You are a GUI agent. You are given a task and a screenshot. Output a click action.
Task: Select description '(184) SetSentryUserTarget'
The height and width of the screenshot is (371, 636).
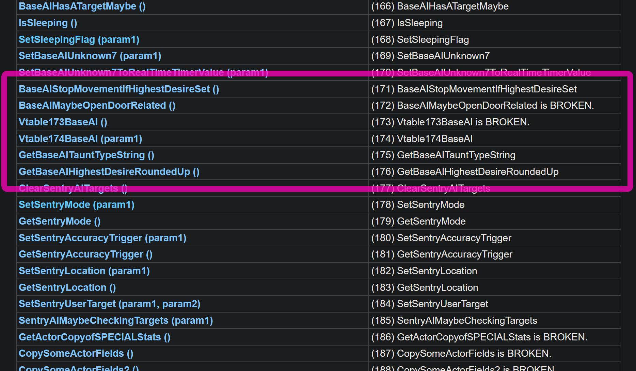click(x=430, y=304)
